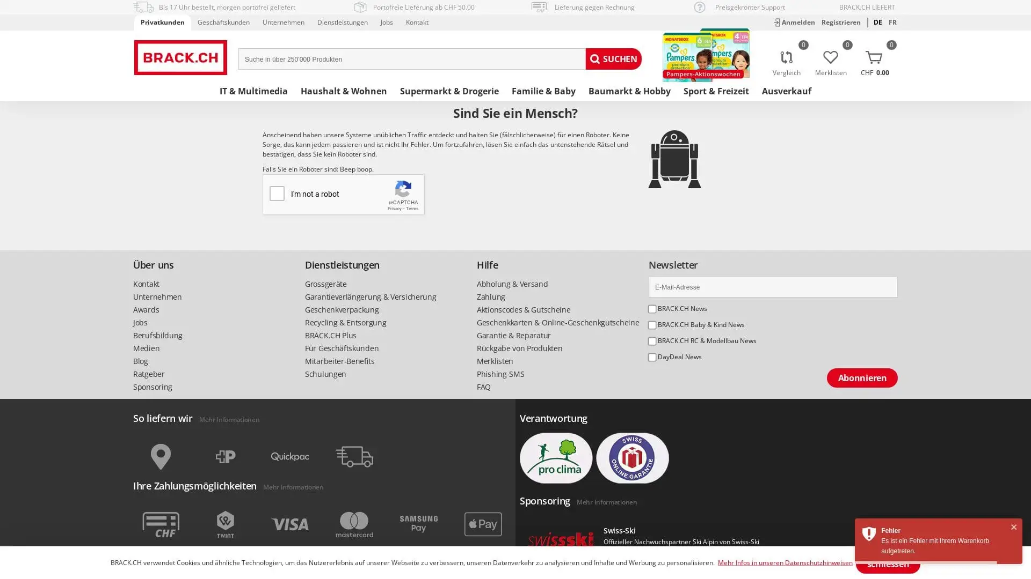Viewport: 1031px width, 579px height.
Task: Open the BRACK.CH Plus service link
Action: coord(331,336)
